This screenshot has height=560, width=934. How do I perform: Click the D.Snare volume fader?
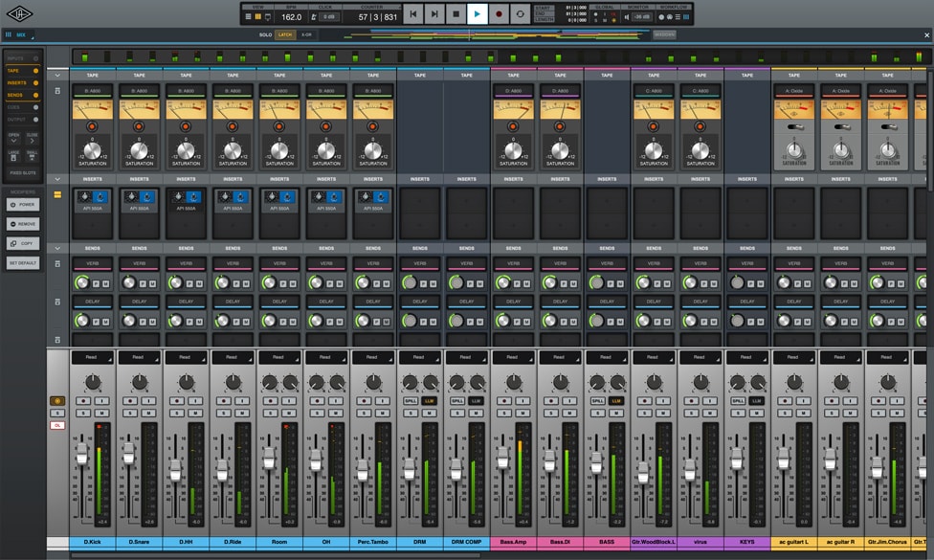(128, 454)
